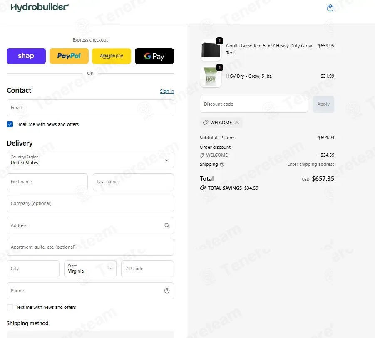Click the – $34.59 discount amount
The width and height of the screenshot is (375, 338).
[x=325, y=155]
